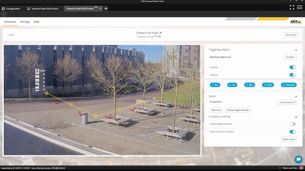Deselect the Unknown vehicle chip
Screen dimensions: 305x171
(289, 85)
